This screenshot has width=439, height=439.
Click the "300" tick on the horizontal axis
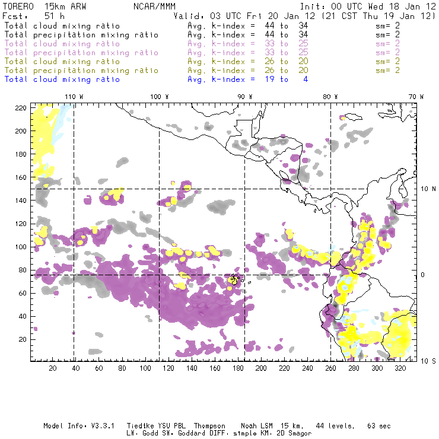377,368
